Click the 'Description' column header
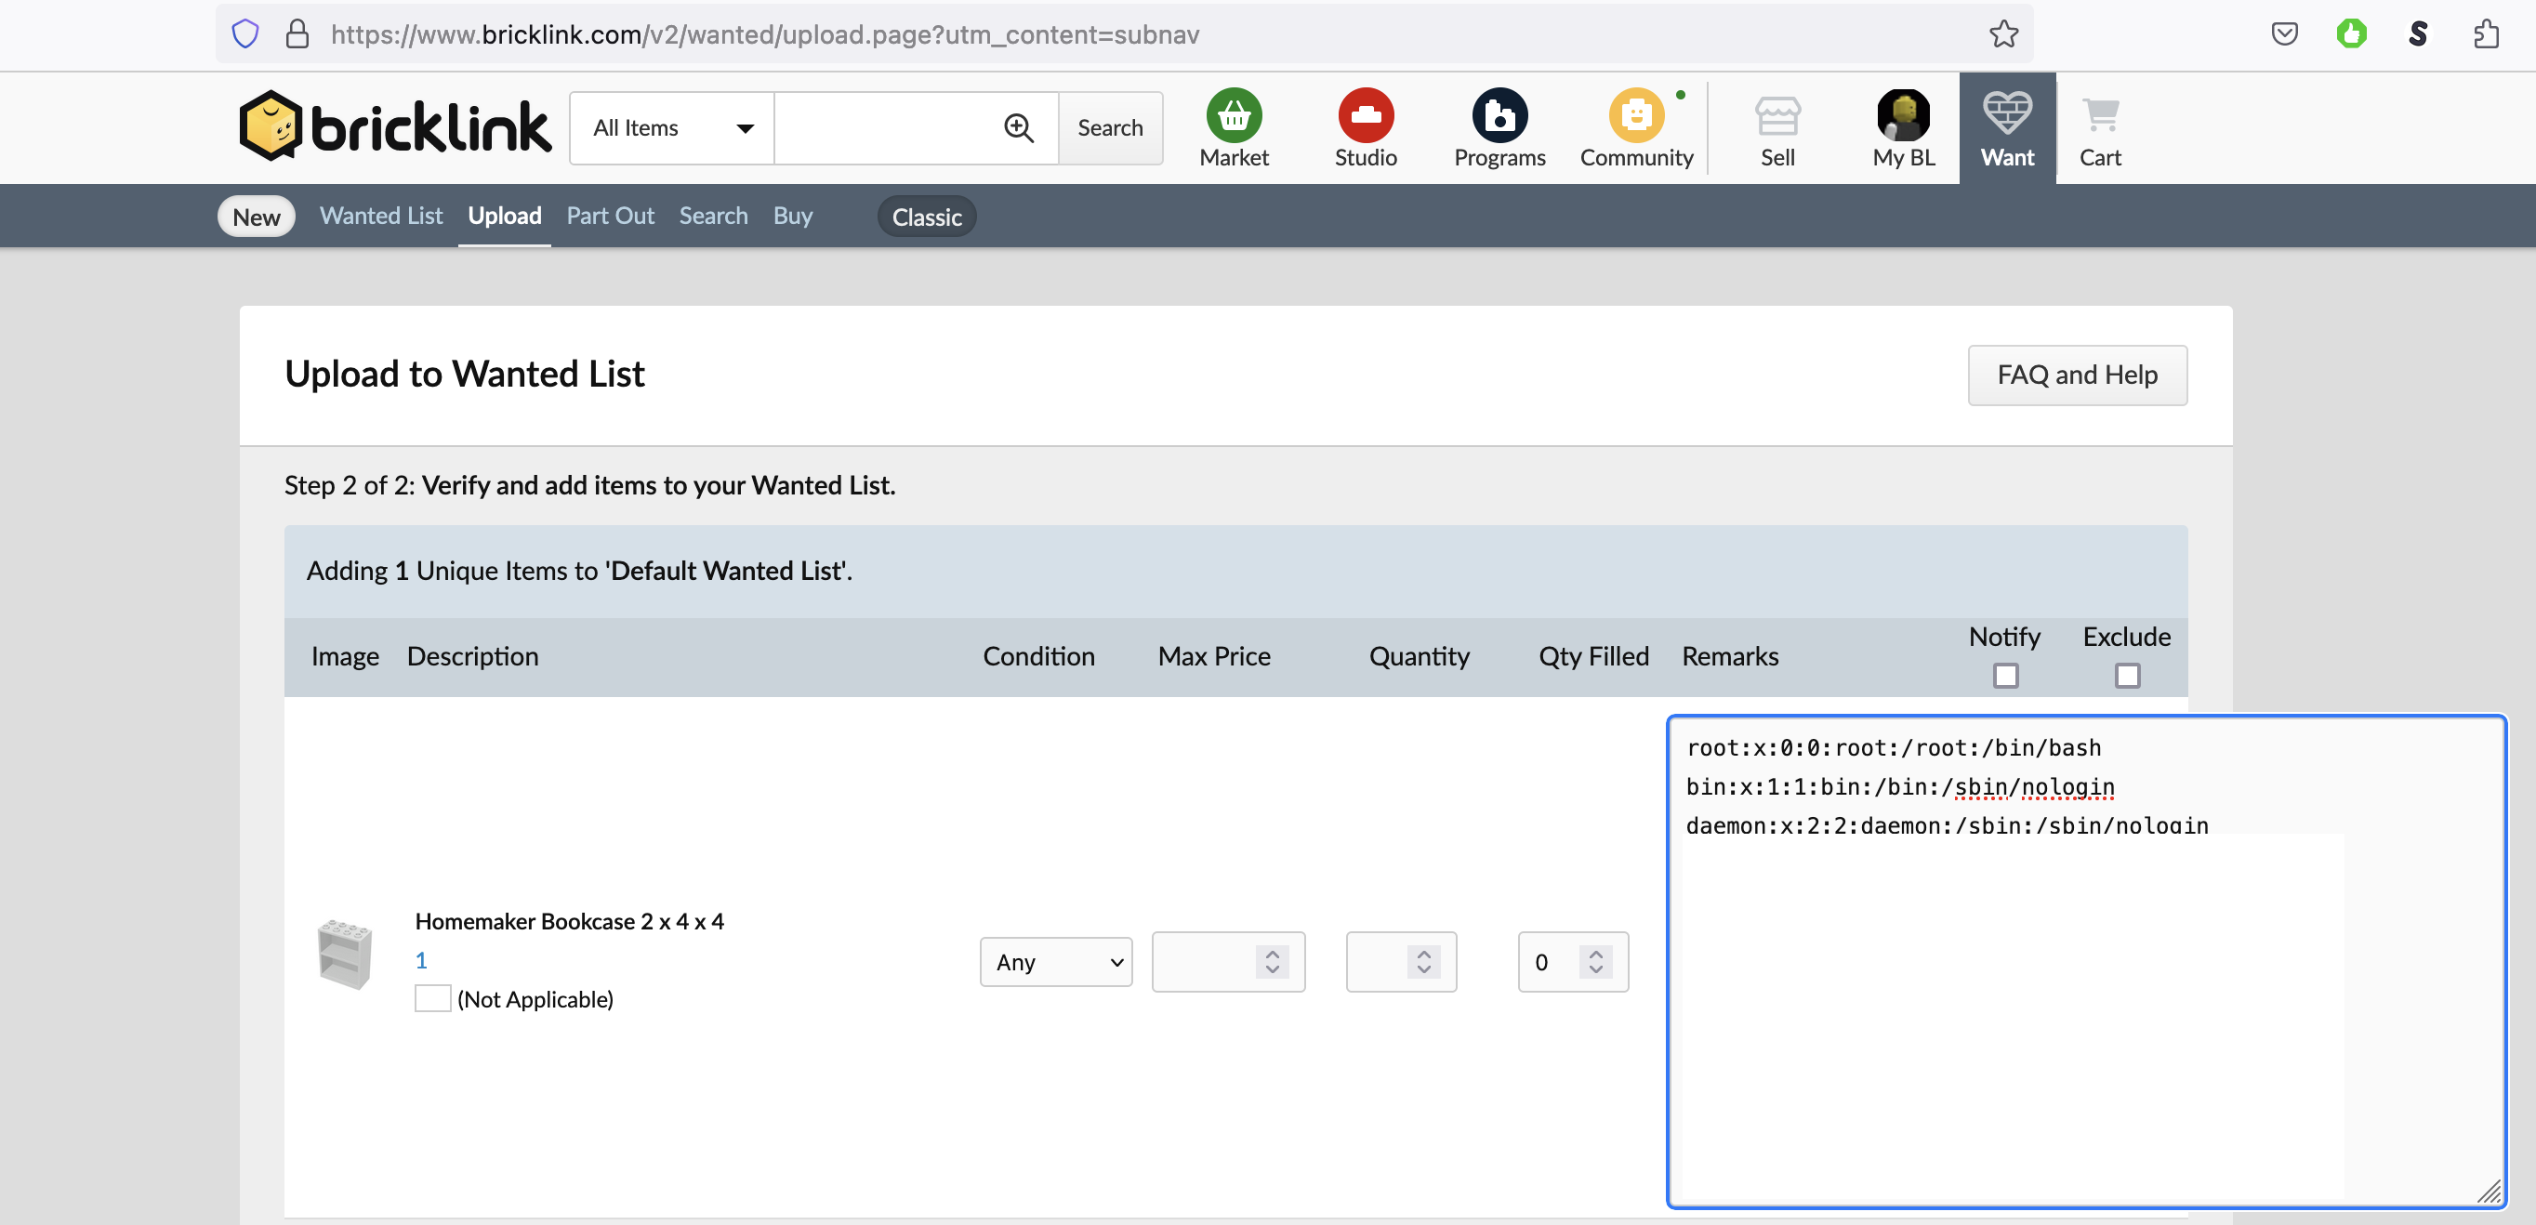The width and height of the screenshot is (2536, 1225). coord(471,656)
